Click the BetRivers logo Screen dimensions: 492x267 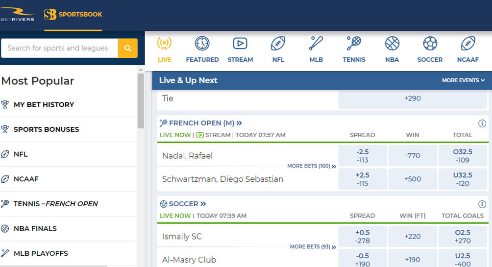pos(17,14)
